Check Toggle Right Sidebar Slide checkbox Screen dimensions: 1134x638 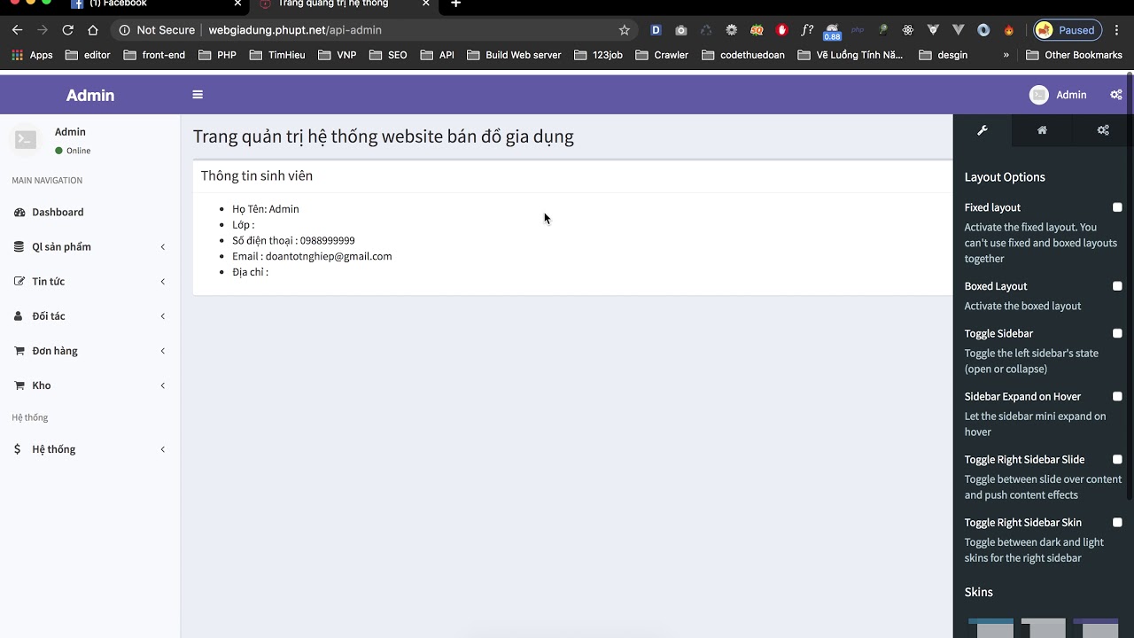1117,459
